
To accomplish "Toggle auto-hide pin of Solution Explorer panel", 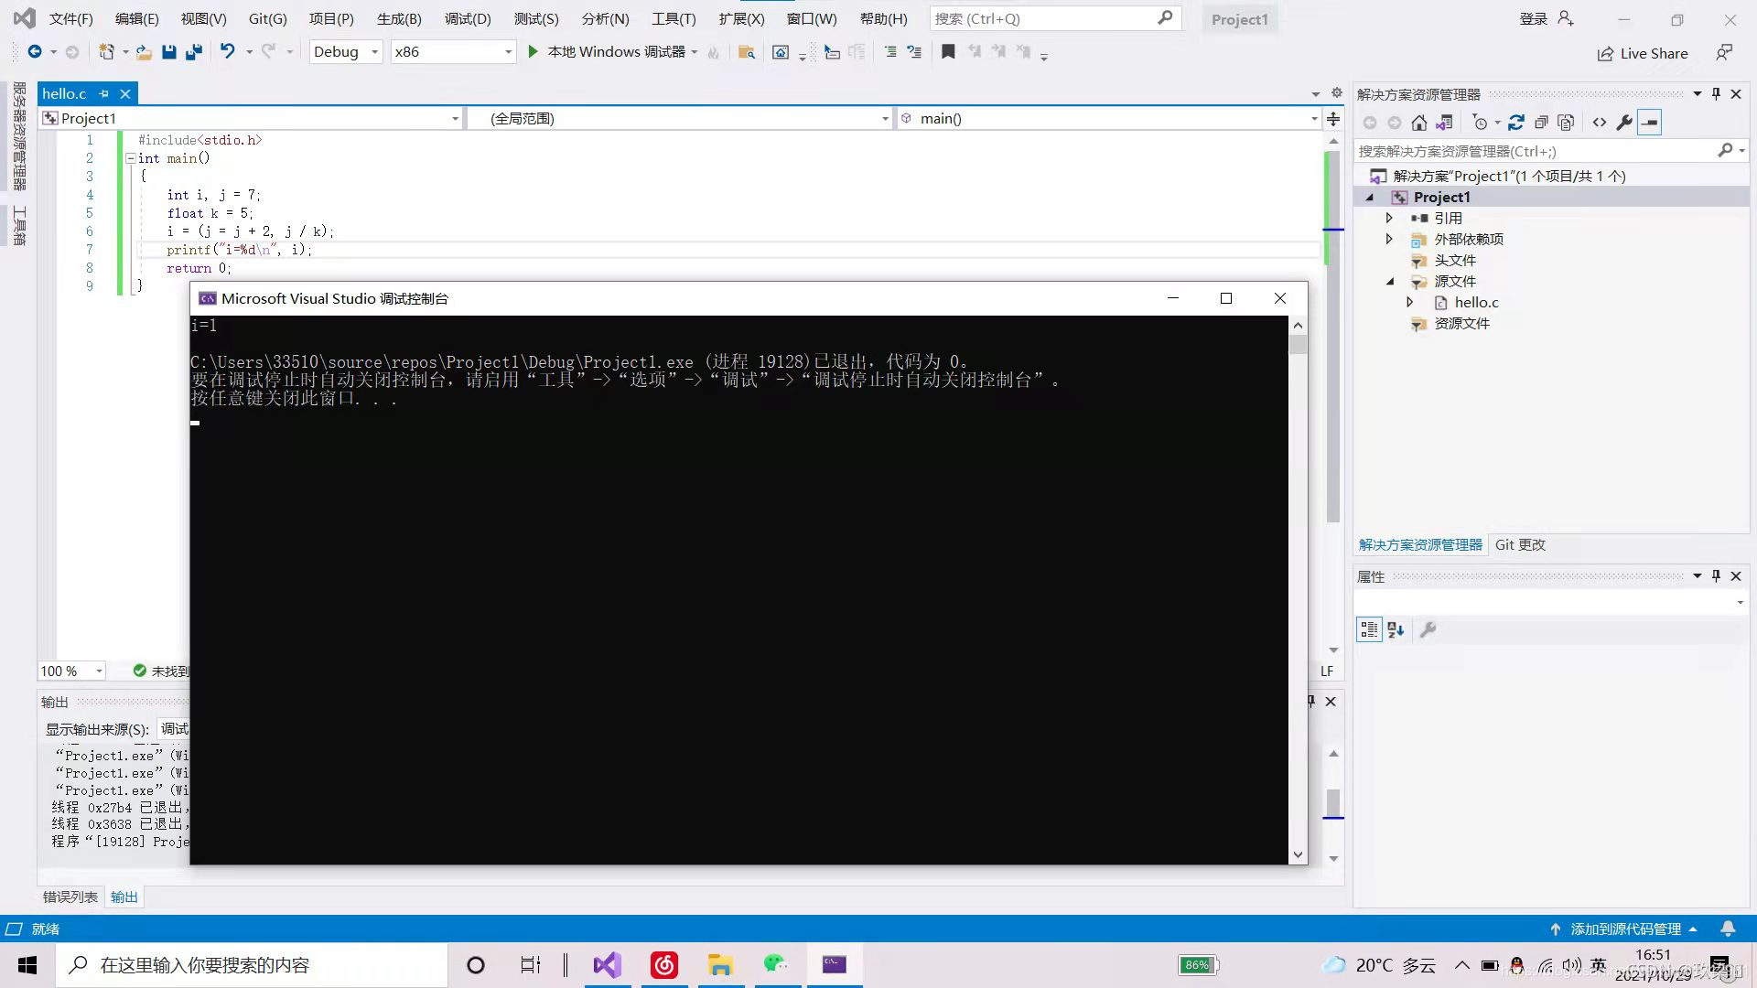I will point(1716,93).
